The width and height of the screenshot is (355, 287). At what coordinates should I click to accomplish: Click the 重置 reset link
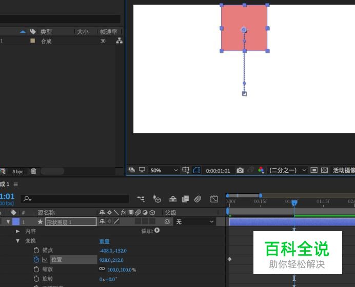click(x=104, y=241)
